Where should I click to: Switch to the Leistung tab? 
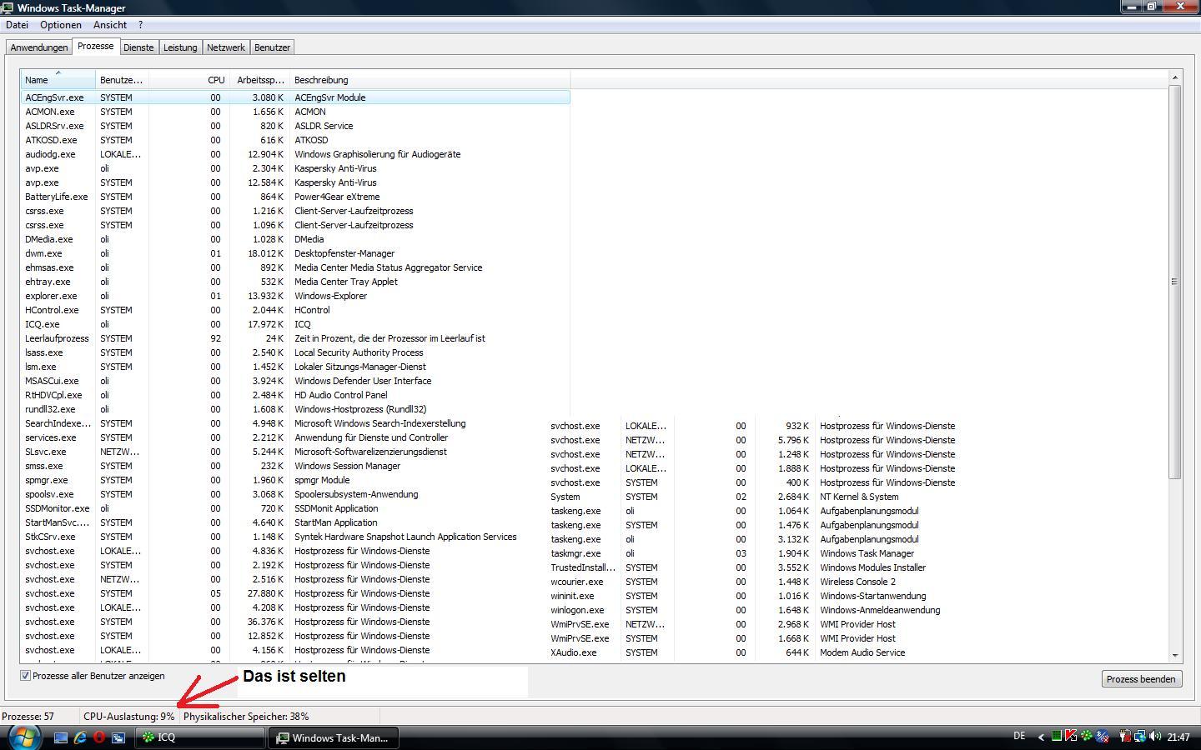click(180, 47)
